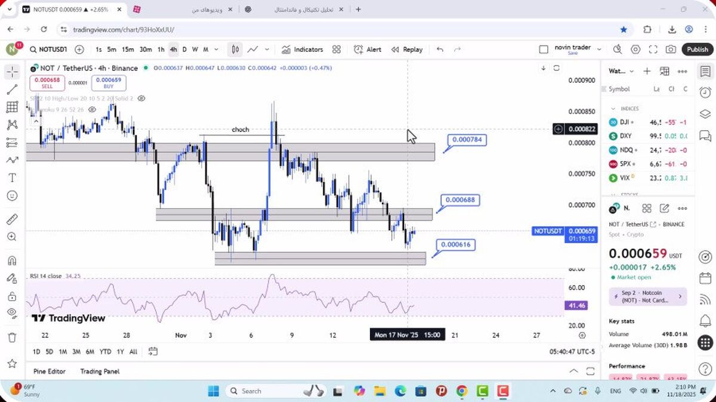Select the zoom in tool
This screenshot has height=402, width=716.
pyautogui.click(x=12, y=237)
